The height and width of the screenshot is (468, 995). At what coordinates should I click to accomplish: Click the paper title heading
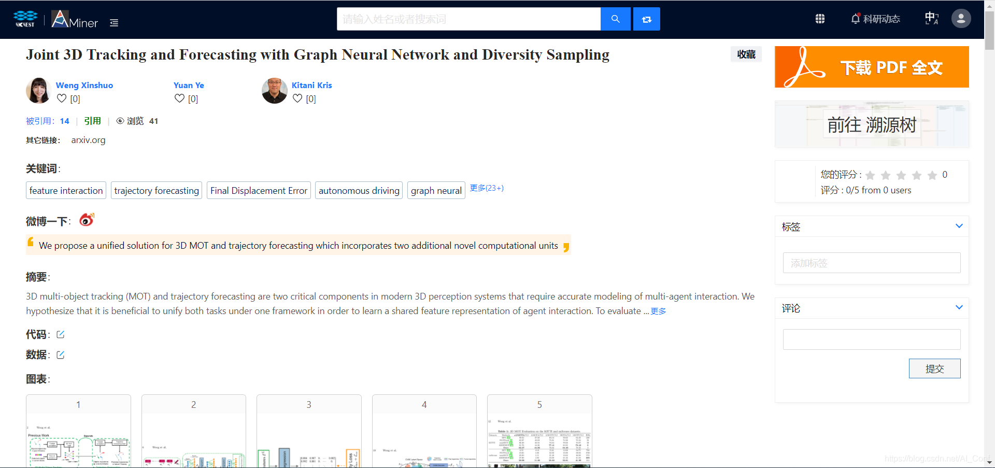[318, 54]
